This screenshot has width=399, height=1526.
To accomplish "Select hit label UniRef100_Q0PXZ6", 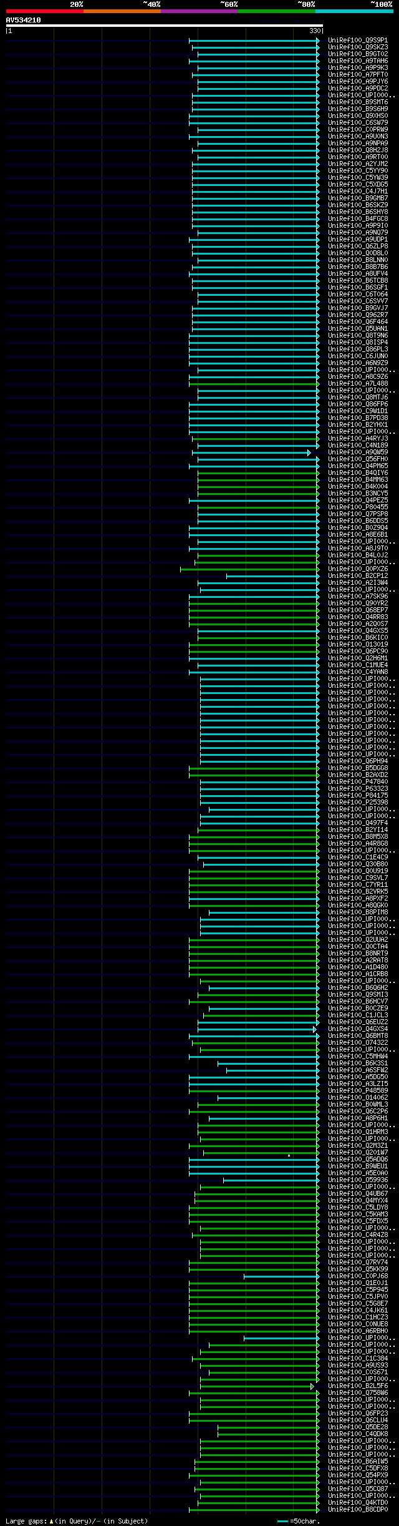I will [358, 569].
